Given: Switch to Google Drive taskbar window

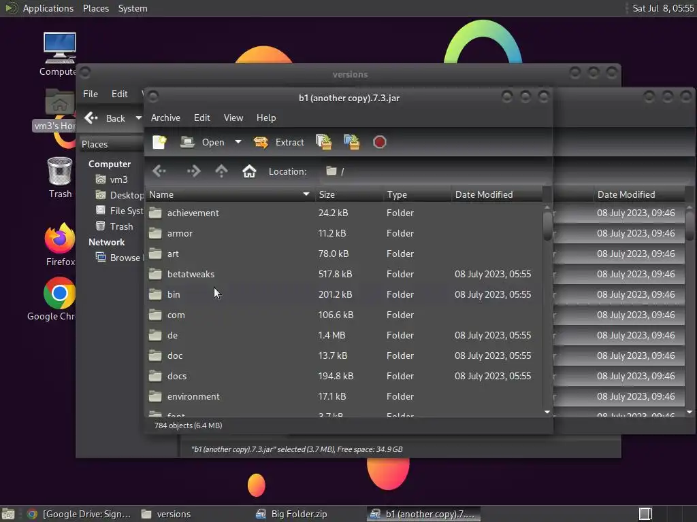Looking at the screenshot, I should tap(79, 514).
